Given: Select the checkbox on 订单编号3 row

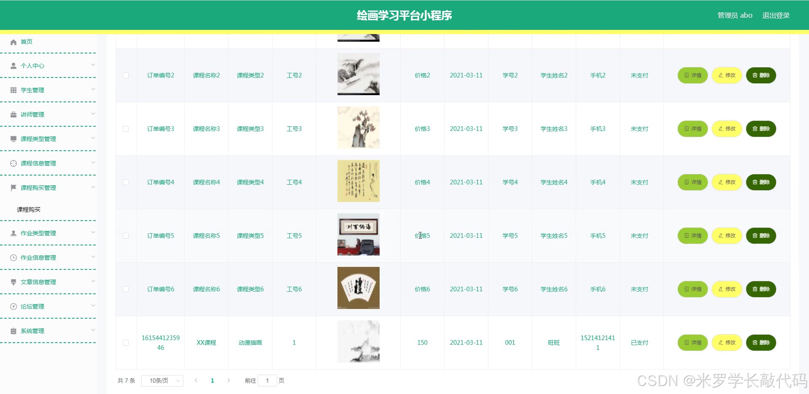Looking at the screenshot, I should coord(125,129).
